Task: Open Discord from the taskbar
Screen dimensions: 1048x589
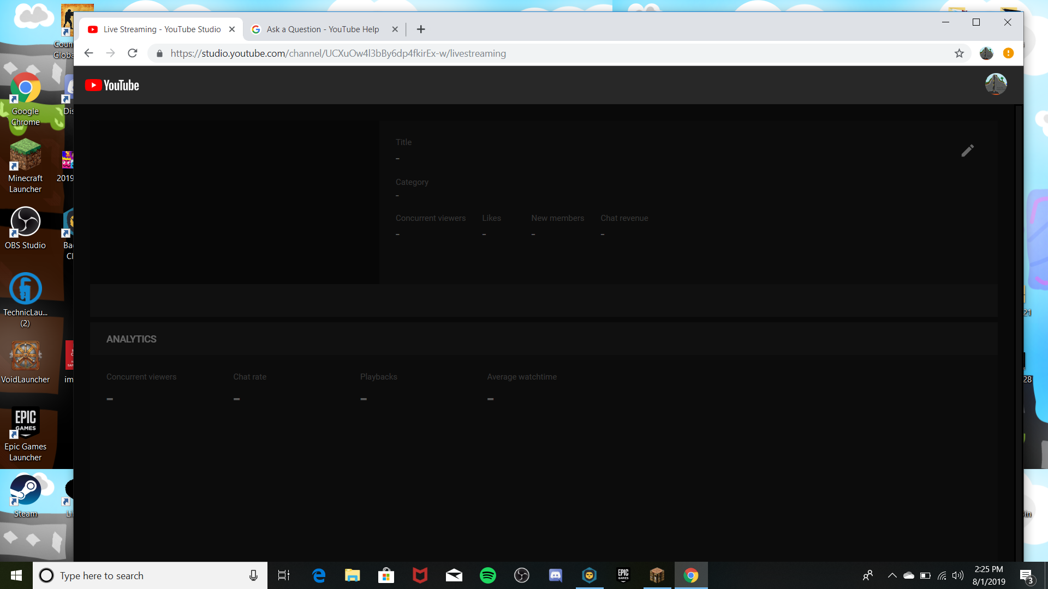Action: click(x=555, y=575)
